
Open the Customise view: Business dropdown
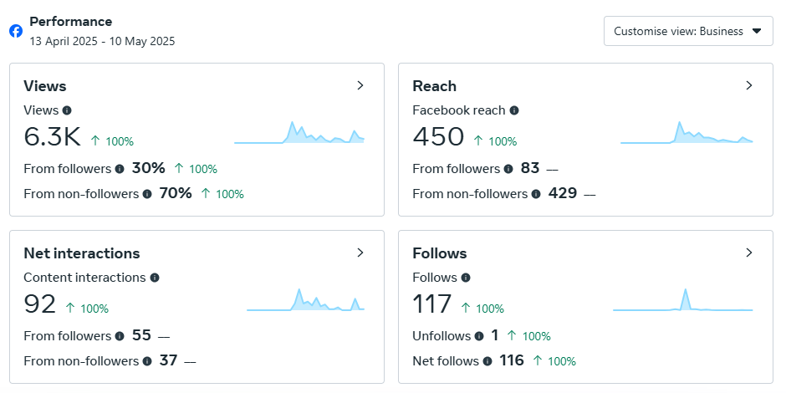(688, 31)
